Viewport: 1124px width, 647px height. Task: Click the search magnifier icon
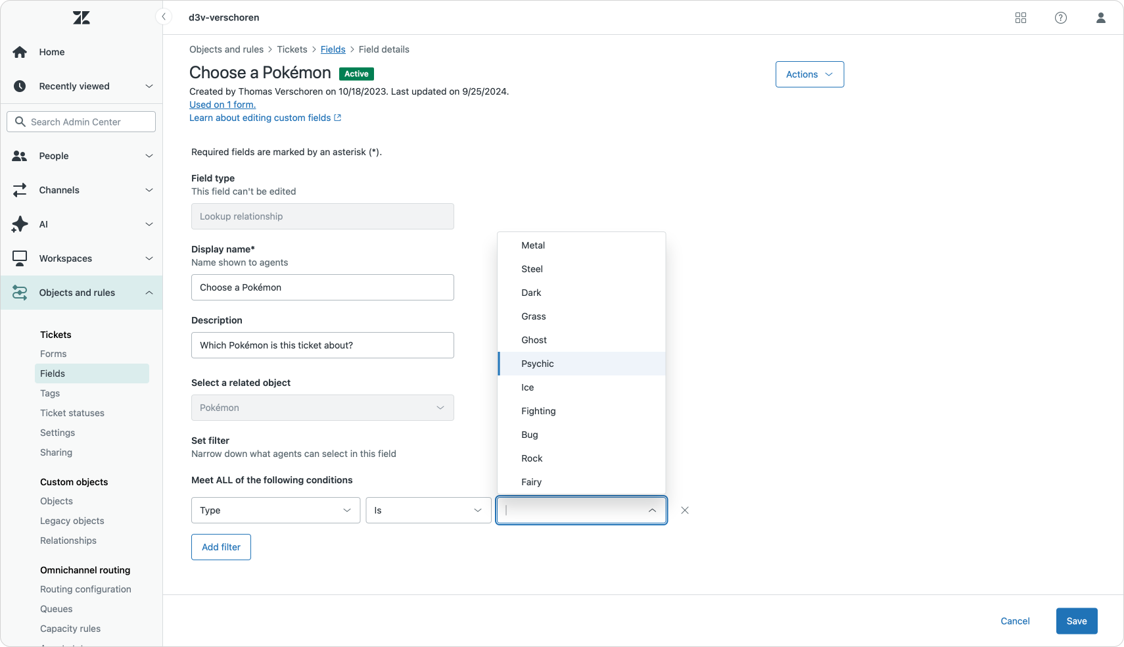click(20, 122)
